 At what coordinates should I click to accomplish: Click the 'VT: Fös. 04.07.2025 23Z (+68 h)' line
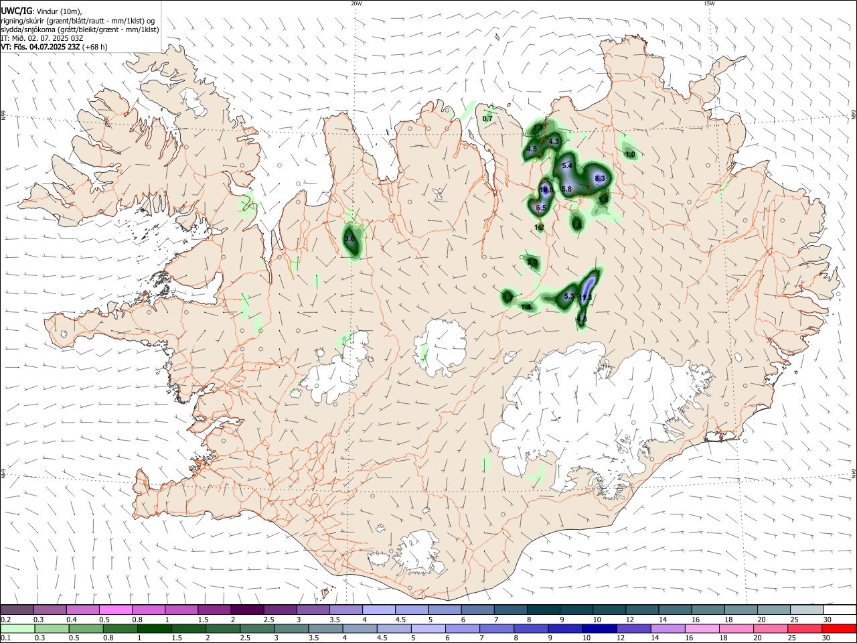point(54,48)
